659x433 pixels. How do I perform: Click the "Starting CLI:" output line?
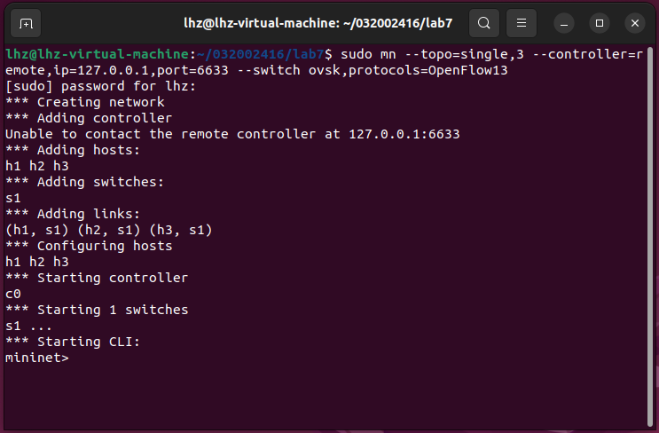[x=73, y=342]
